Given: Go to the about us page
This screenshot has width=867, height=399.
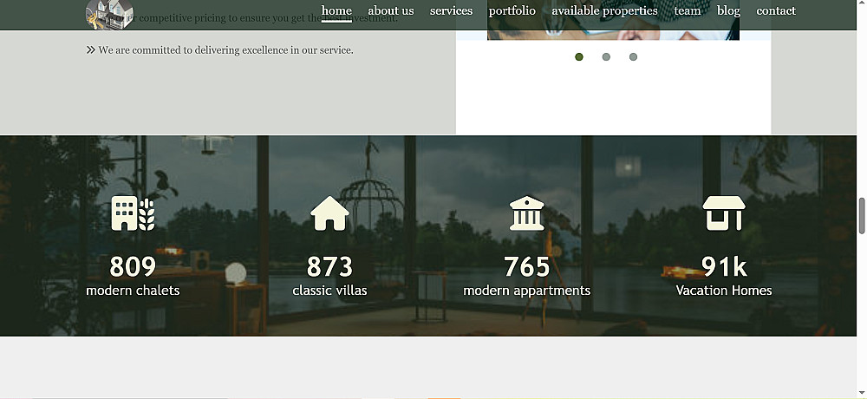Looking at the screenshot, I should click(x=390, y=10).
